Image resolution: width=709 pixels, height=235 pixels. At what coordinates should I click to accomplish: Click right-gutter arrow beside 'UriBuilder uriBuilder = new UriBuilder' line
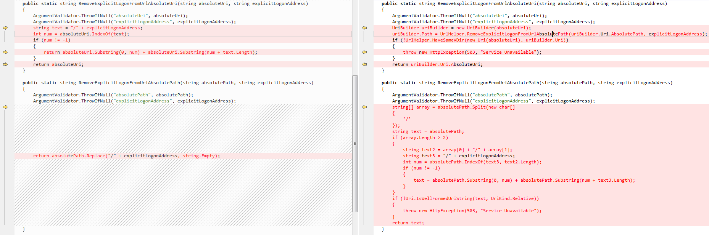point(364,28)
